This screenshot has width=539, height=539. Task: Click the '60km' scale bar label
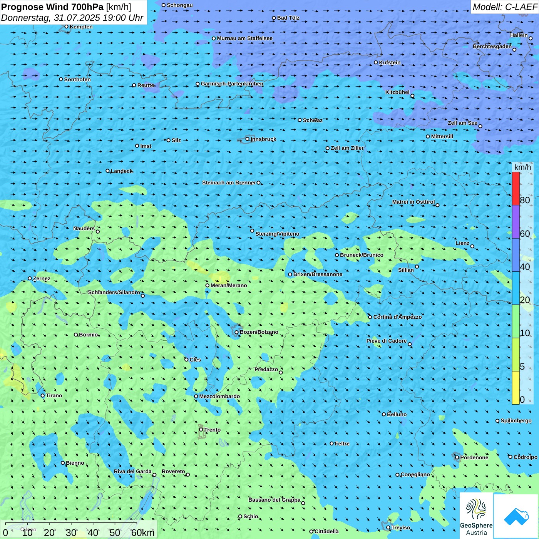point(143,532)
